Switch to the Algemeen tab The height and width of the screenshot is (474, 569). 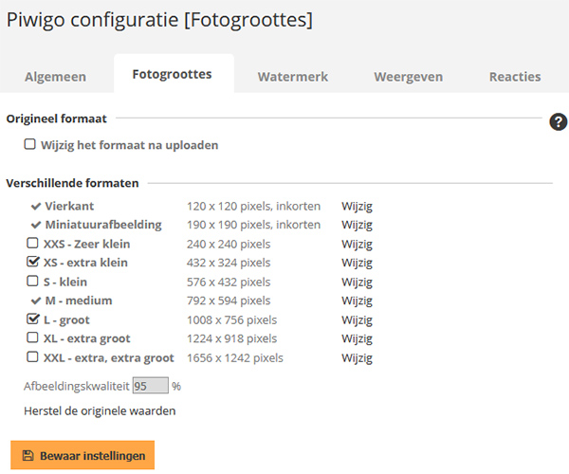click(56, 77)
